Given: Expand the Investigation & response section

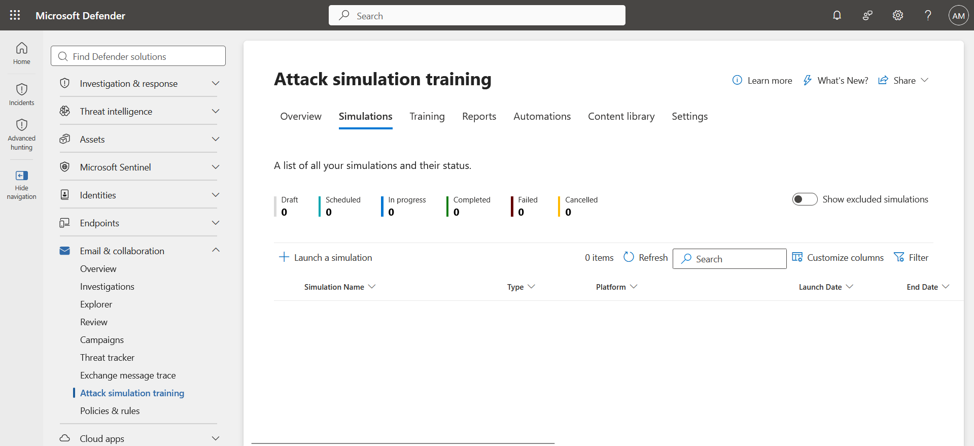Looking at the screenshot, I should click(x=216, y=83).
